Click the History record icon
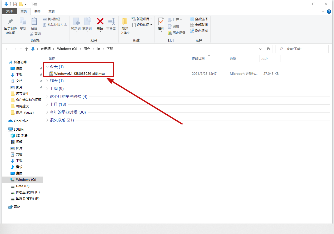The image size is (334, 234). [170, 33]
